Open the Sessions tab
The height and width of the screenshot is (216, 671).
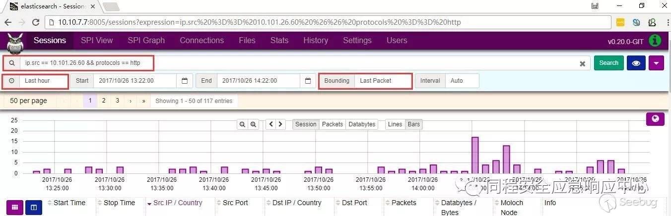(x=50, y=41)
